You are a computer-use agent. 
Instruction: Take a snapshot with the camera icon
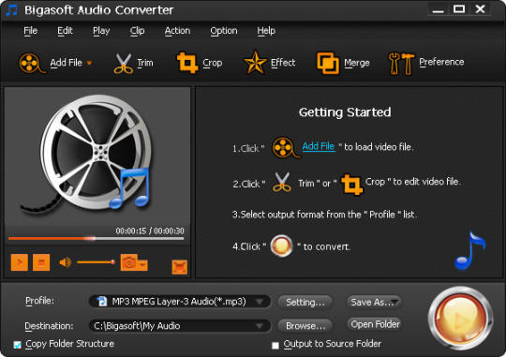coord(128,262)
